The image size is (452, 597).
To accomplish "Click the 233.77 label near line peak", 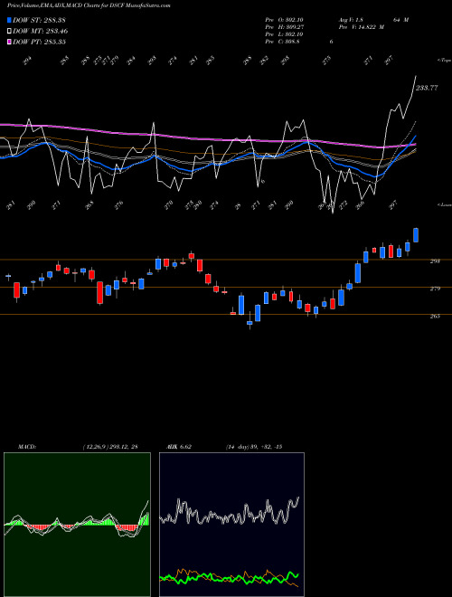I will 427,88.
